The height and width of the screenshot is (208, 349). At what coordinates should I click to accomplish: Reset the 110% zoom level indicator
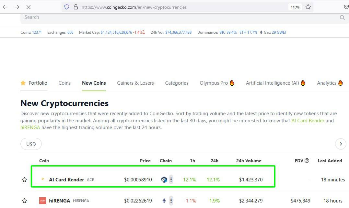point(295,7)
